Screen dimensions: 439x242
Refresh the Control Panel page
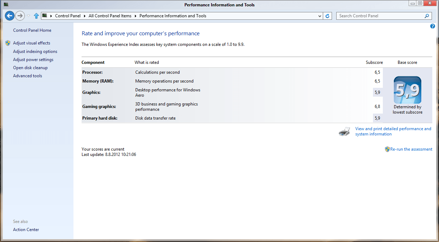point(327,16)
